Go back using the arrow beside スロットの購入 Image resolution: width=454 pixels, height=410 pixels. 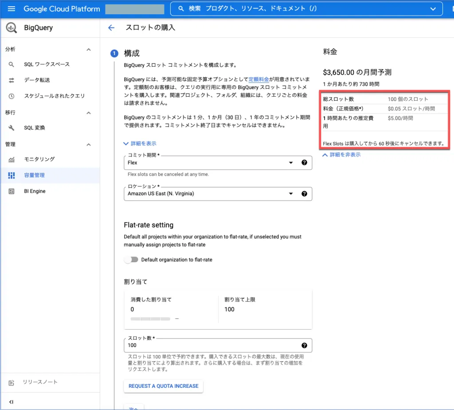pos(111,28)
